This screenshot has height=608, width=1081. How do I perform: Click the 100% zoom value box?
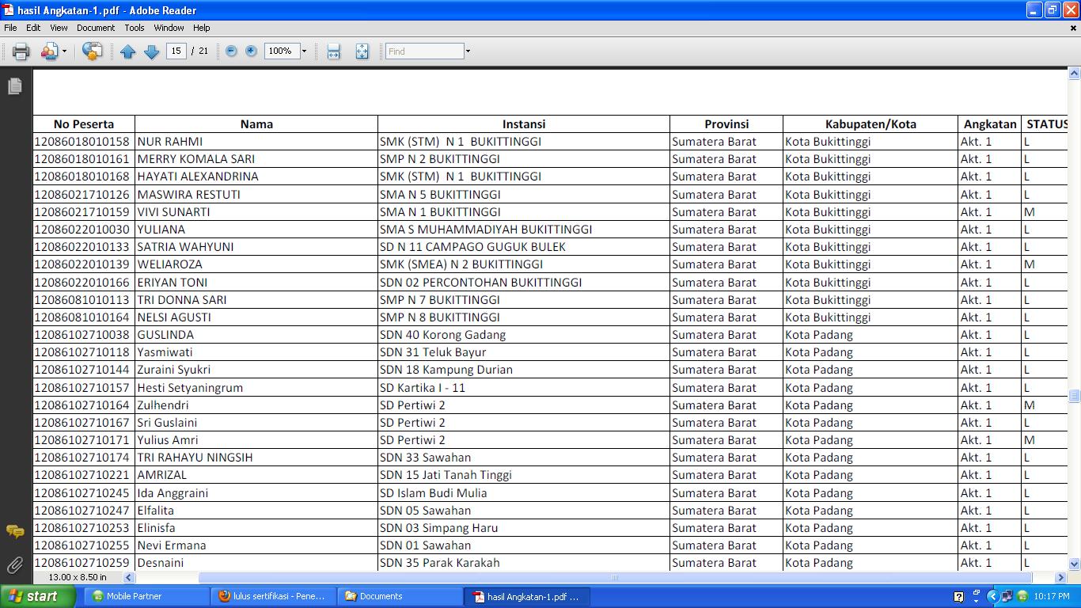click(282, 51)
